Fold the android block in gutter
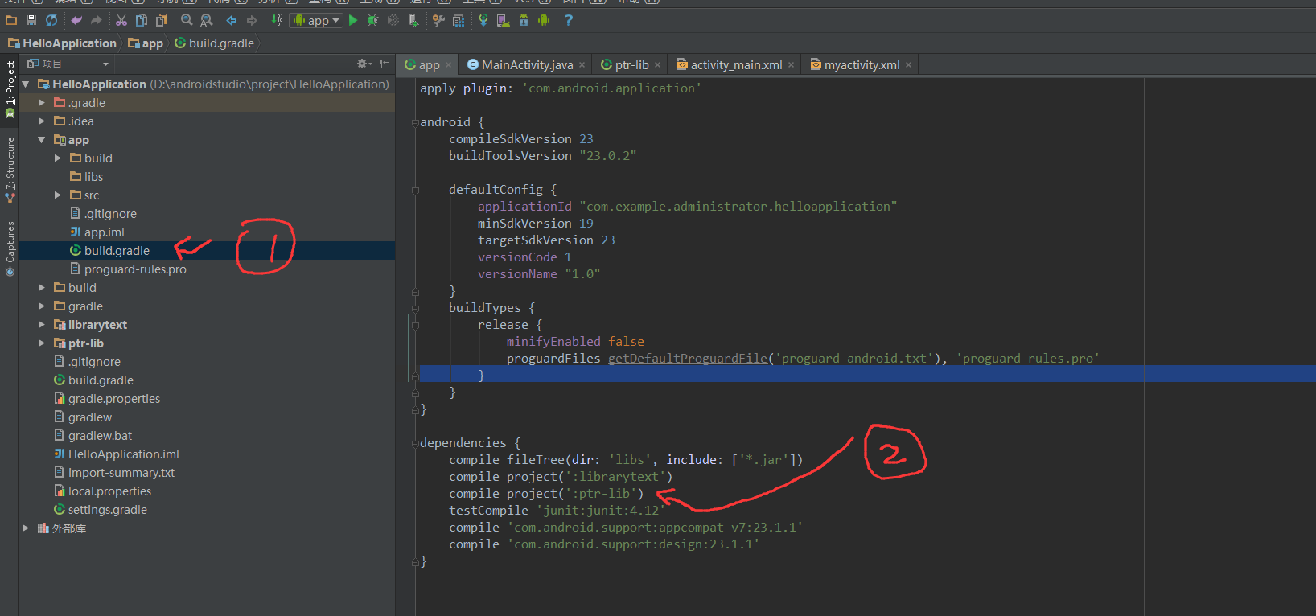The image size is (1316, 616). 415,123
